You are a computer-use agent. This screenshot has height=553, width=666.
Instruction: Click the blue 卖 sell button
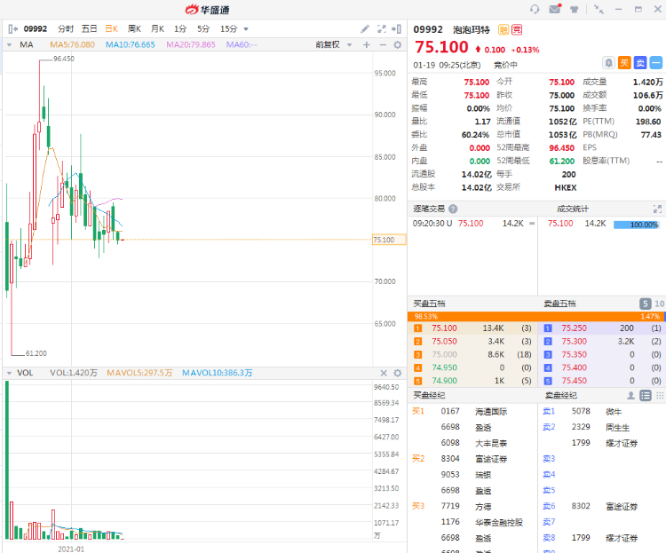pos(640,62)
